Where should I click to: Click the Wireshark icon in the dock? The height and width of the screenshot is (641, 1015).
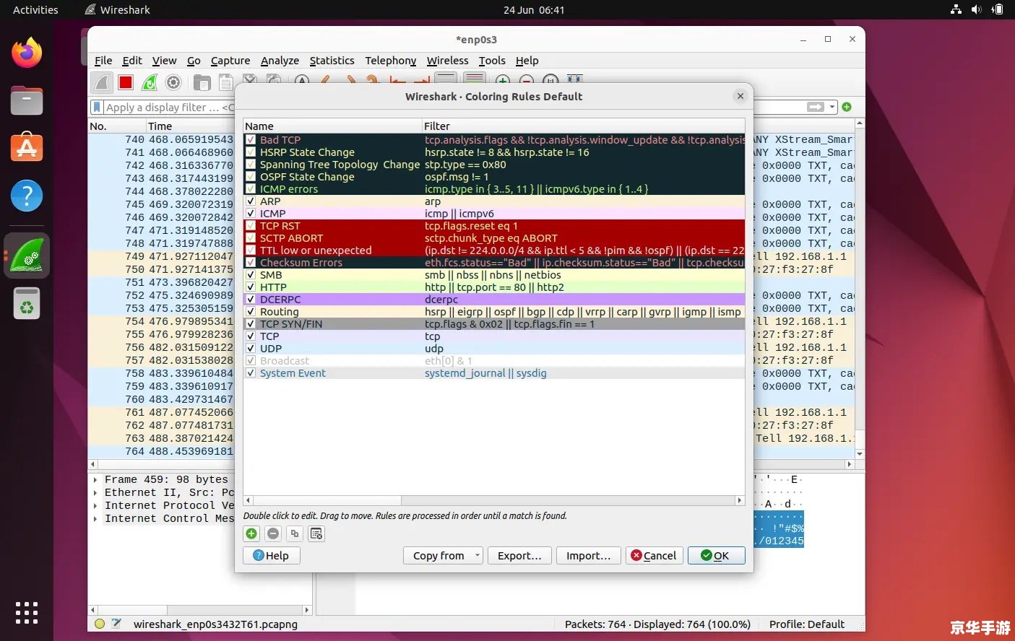click(27, 256)
